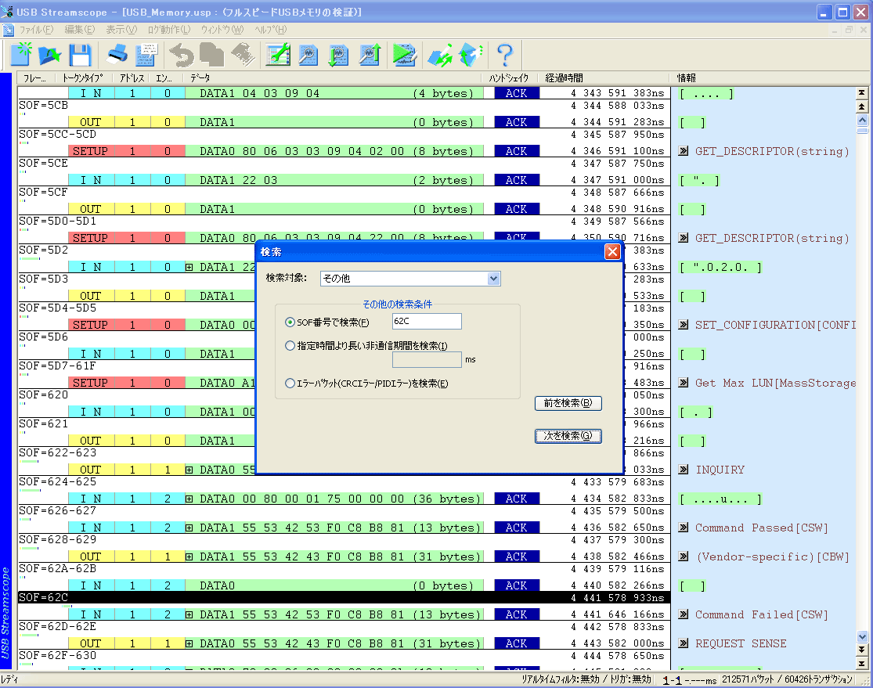This screenshot has height=688, width=873.
Task: Click the greyed undo arrow icon
Action: pyautogui.click(x=182, y=55)
